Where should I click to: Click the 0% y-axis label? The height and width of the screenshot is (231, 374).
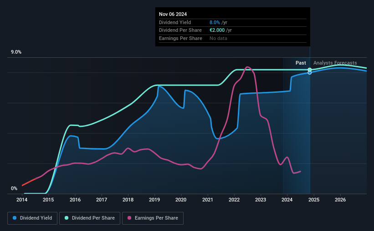click(x=14, y=188)
